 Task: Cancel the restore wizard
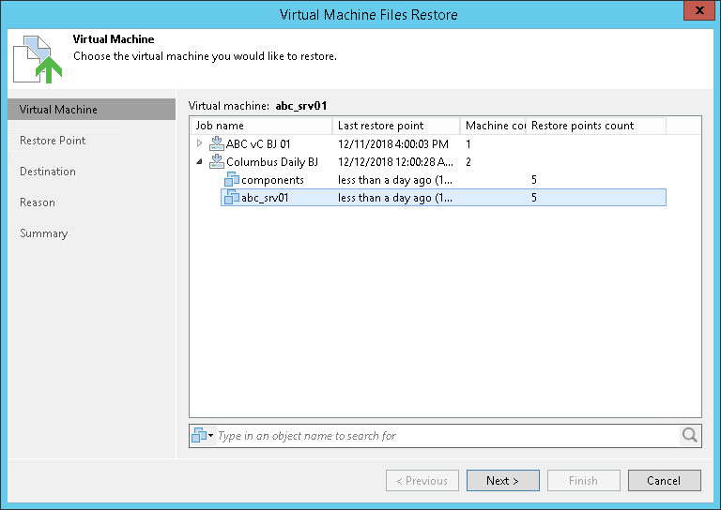[x=664, y=481]
